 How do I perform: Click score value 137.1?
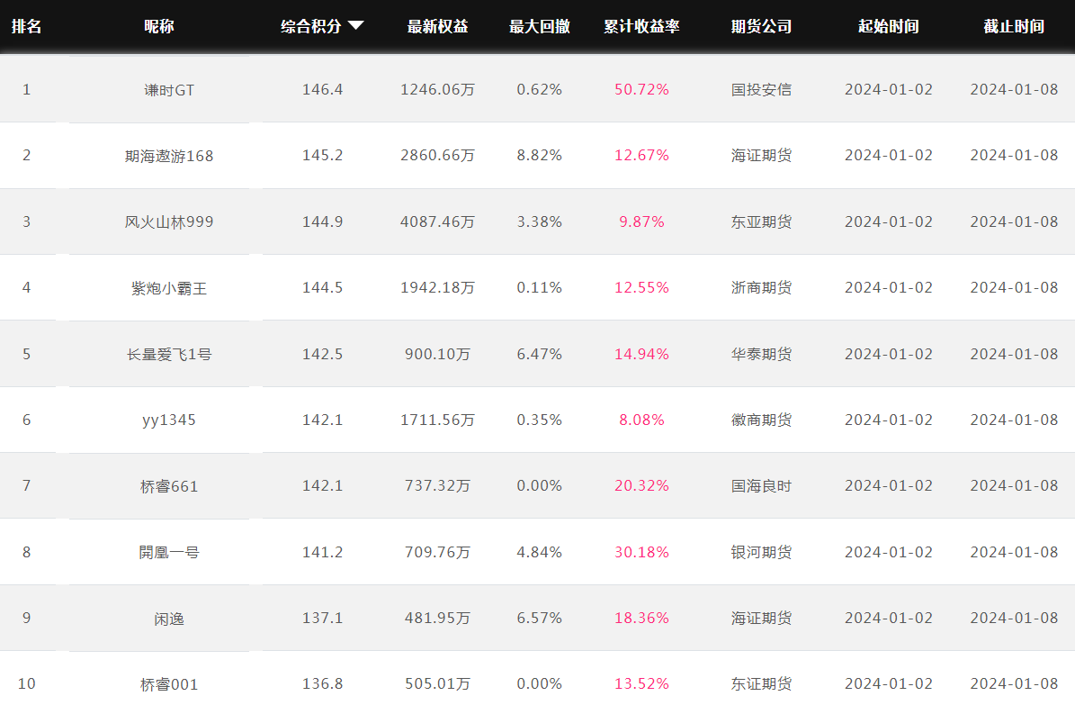pos(322,618)
